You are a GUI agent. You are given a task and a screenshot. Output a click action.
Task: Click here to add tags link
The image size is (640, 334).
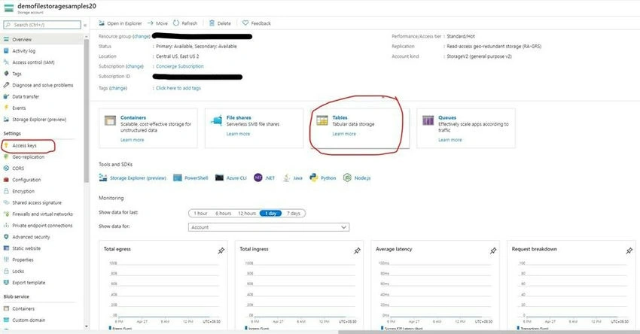click(178, 88)
